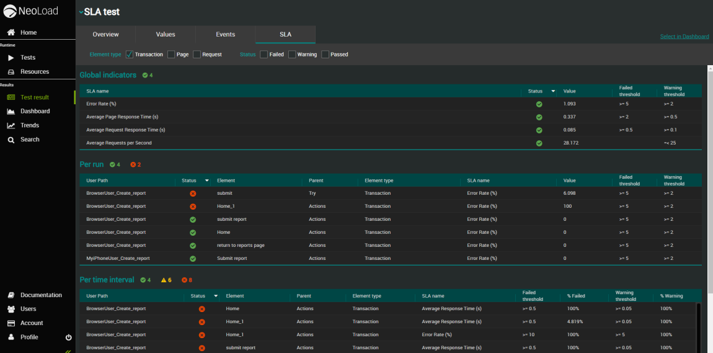Open the Users page
Image resolution: width=713 pixels, height=353 pixels.
click(x=28, y=309)
